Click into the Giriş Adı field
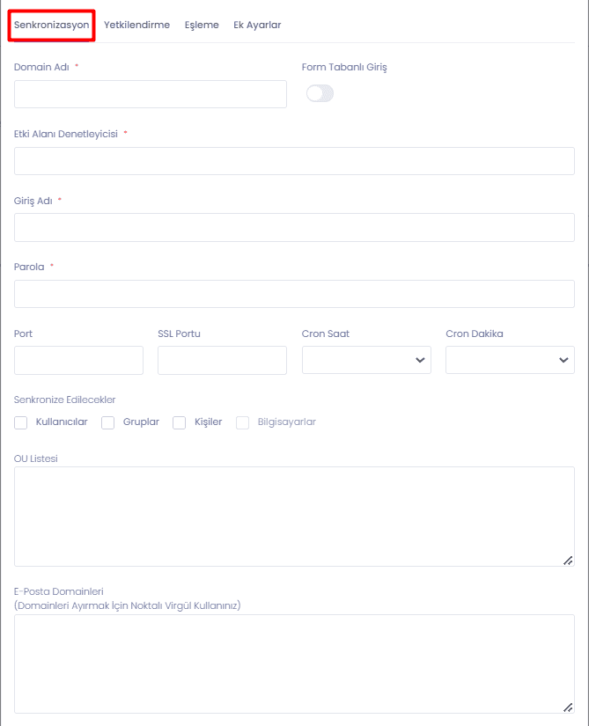 click(x=294, y=227)
